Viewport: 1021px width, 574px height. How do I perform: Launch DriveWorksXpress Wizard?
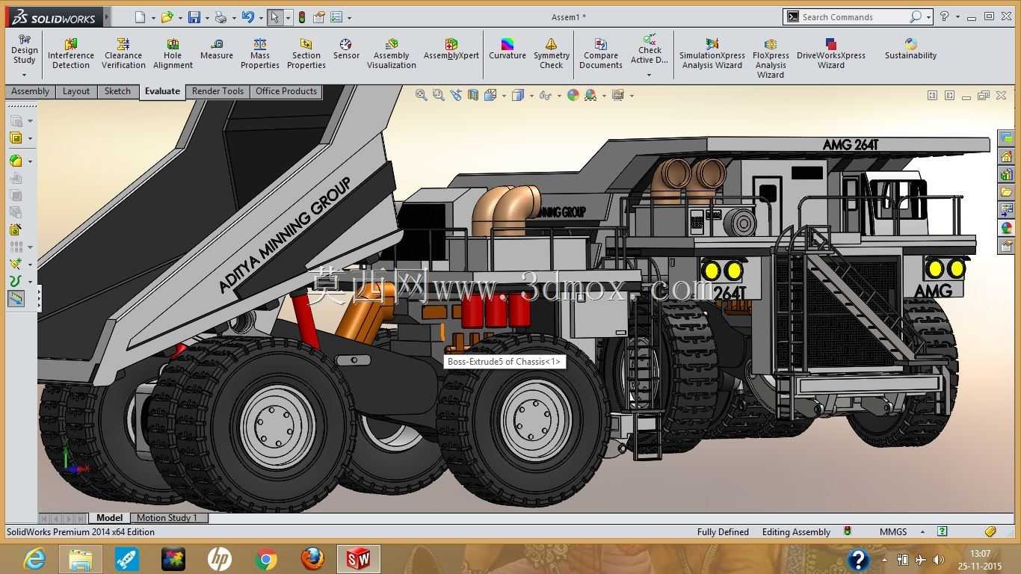[831, 54]
